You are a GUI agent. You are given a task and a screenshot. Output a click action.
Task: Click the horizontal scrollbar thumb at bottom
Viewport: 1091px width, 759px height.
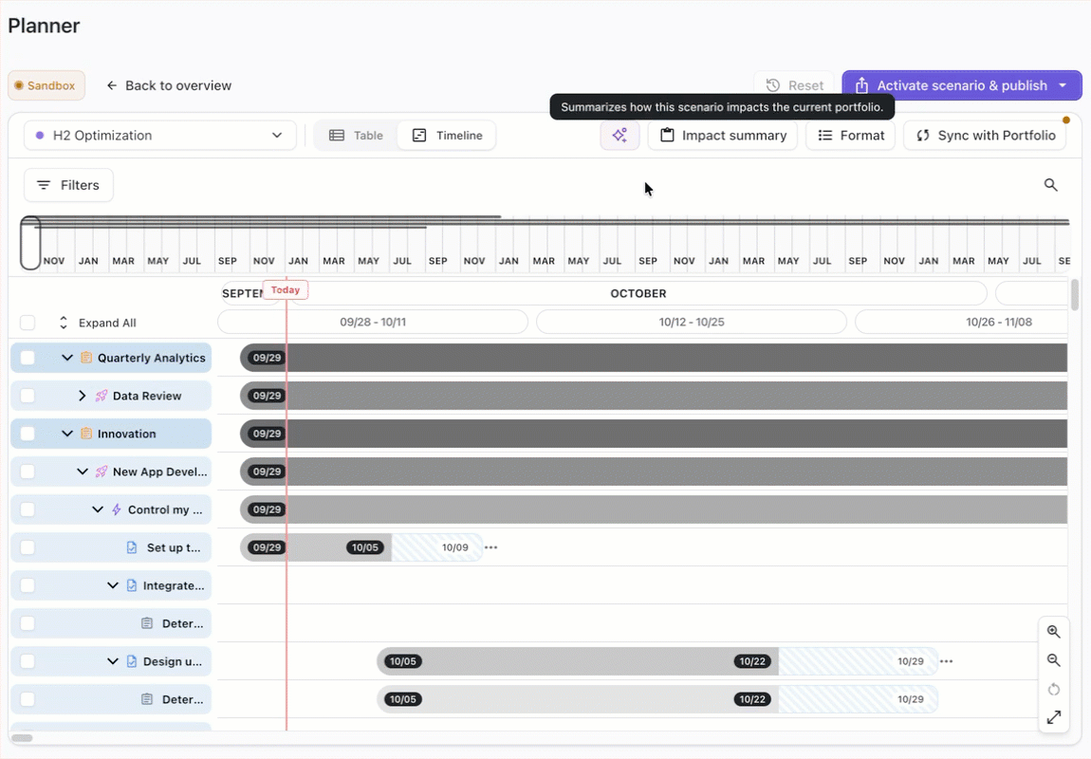tap(22, 738)
